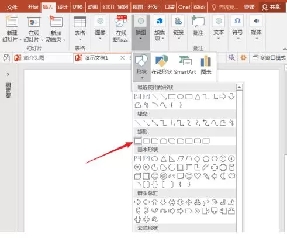Select the freeform scribble under 线条
This screenshot has height=238, width=287.
231,123
